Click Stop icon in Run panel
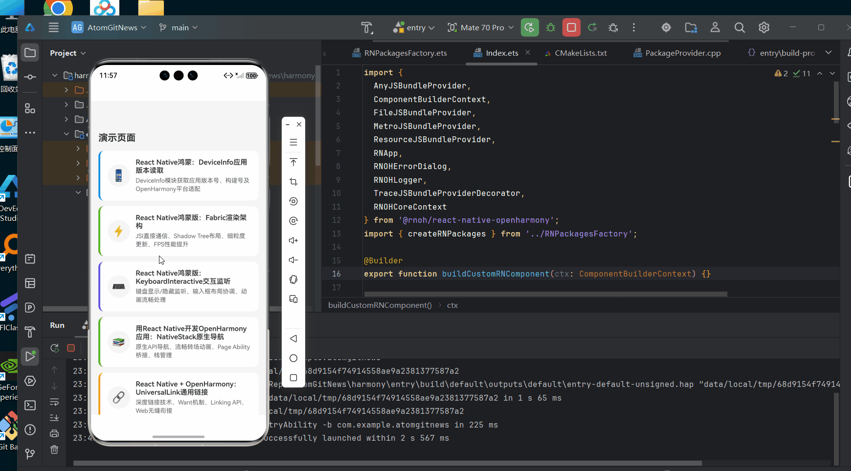851x471 pixels. coord(71,348)
